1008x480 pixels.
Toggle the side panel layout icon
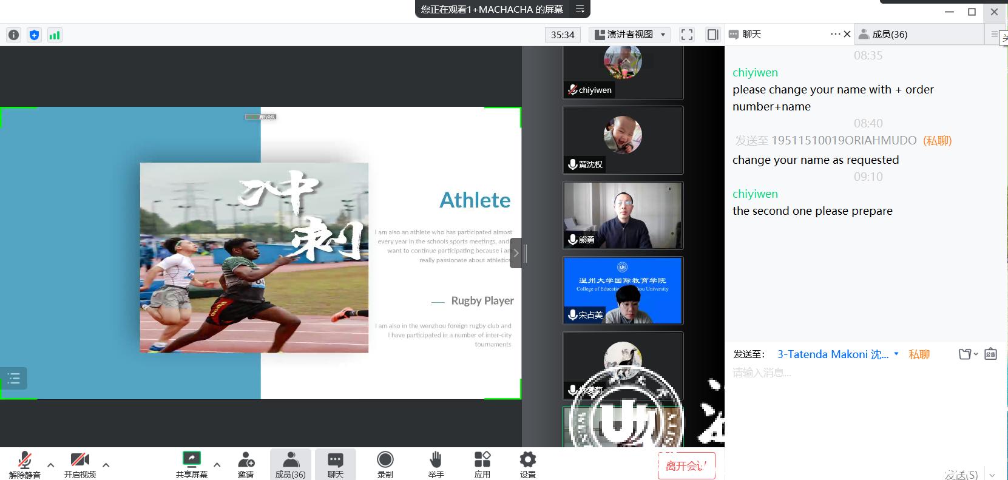(x=713, y=35)
